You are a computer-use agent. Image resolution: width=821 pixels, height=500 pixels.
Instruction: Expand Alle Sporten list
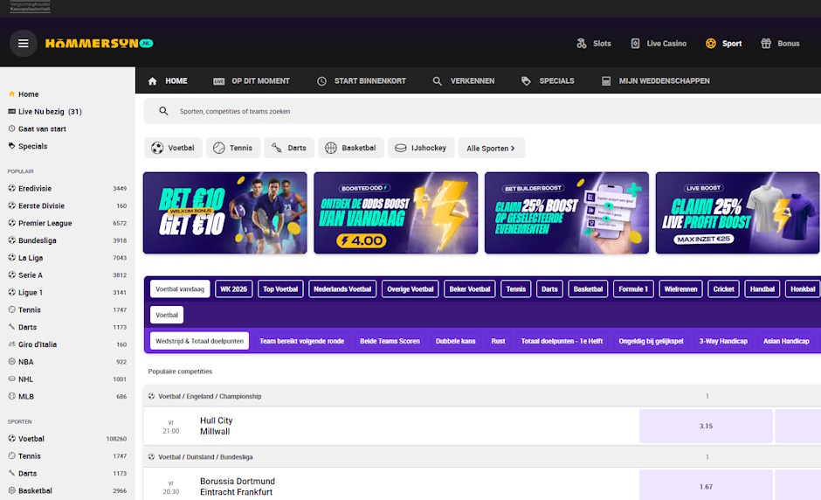coord(491,148)
